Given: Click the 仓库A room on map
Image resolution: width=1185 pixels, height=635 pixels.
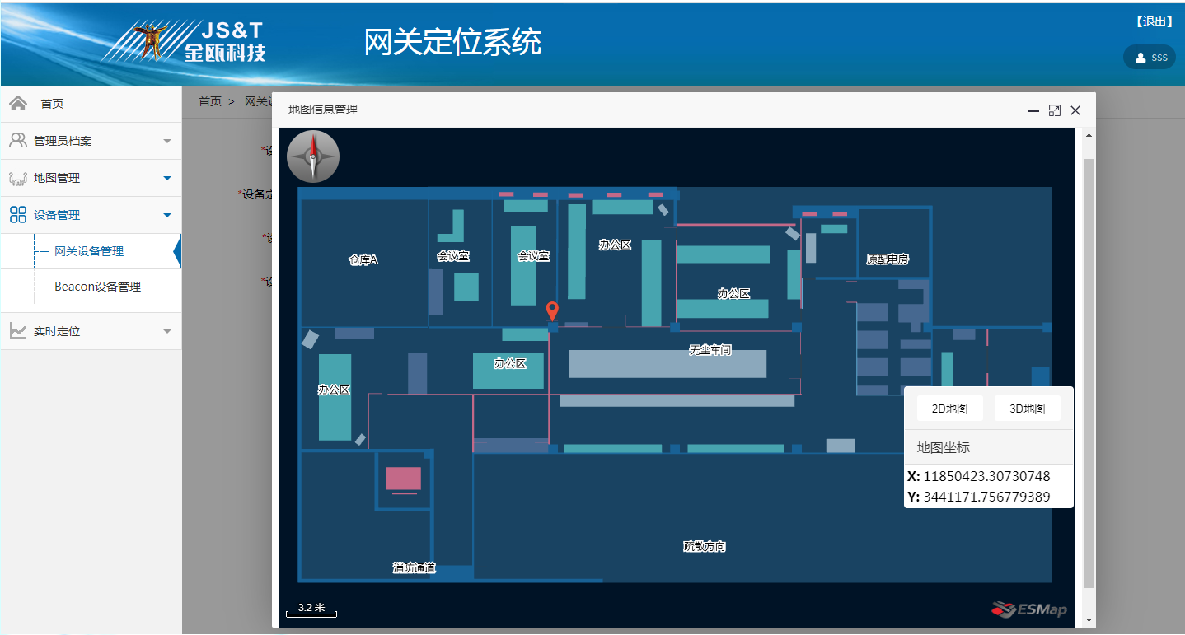Looking at the screenshot, I should point(363,260).
